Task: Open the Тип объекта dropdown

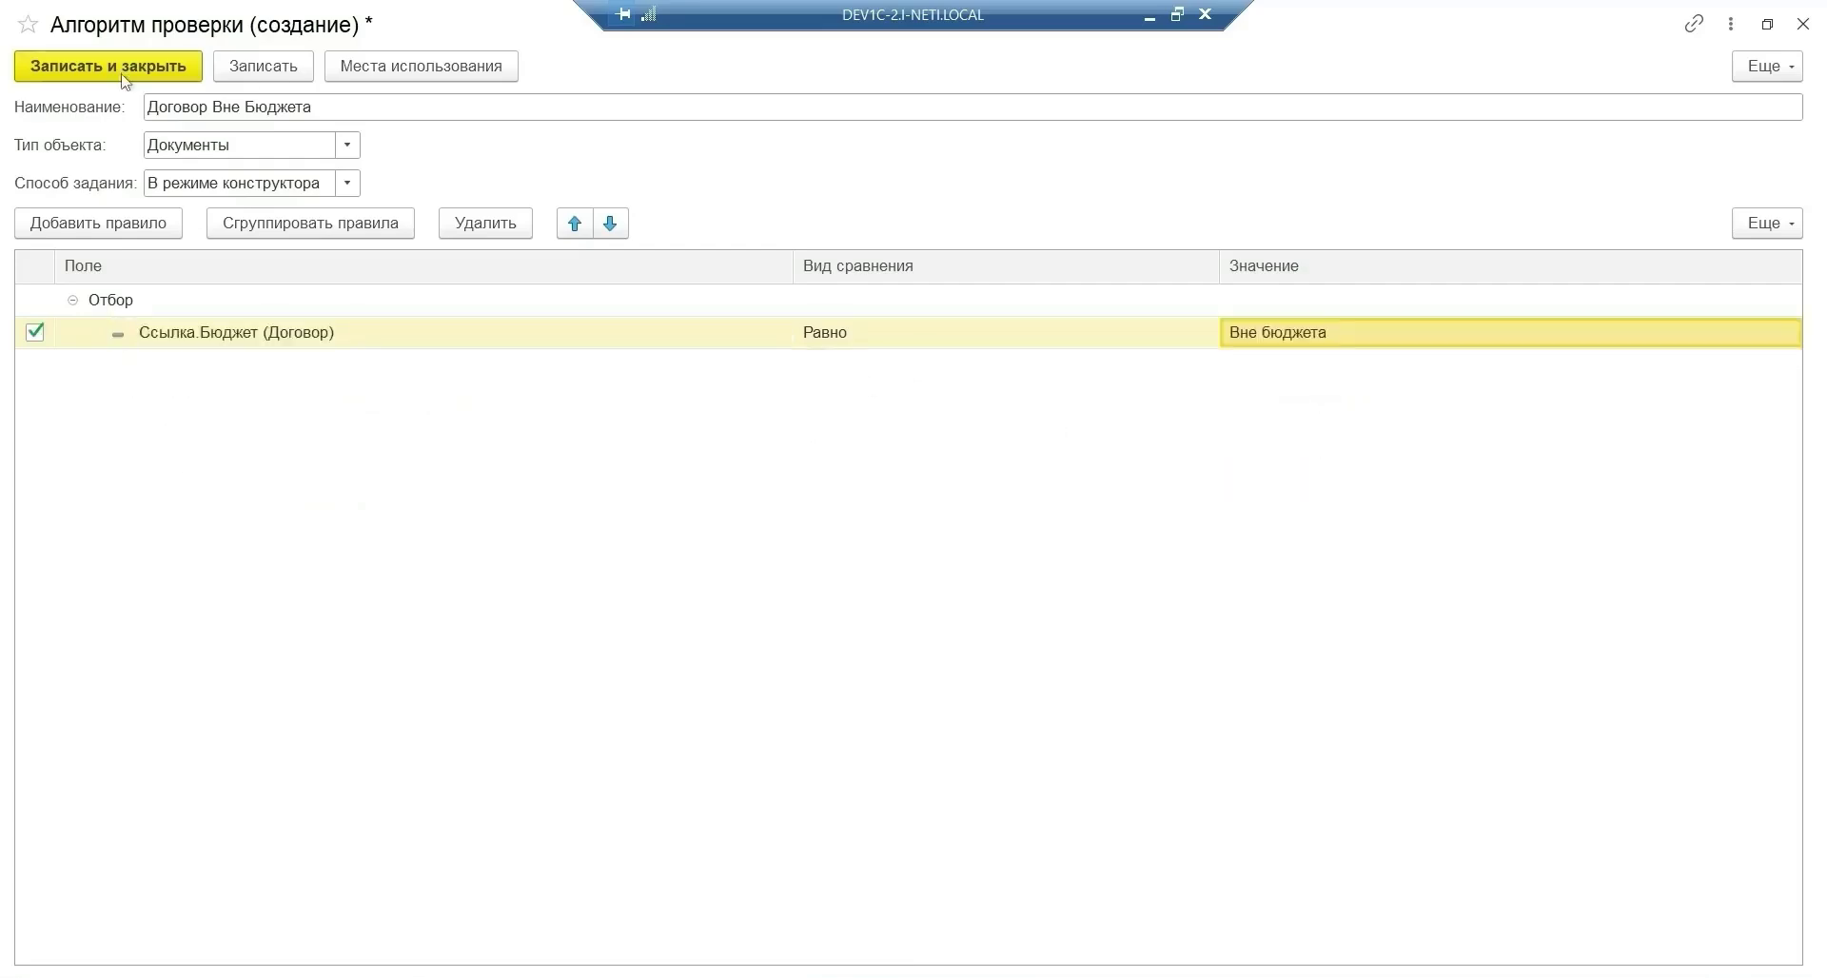Action: point(347,146)
